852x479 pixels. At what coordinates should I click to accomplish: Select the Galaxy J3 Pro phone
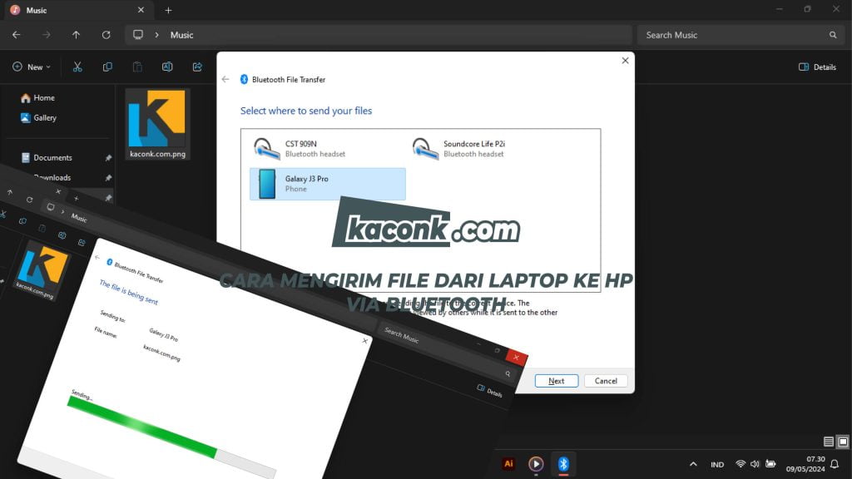tap(327, 184)
